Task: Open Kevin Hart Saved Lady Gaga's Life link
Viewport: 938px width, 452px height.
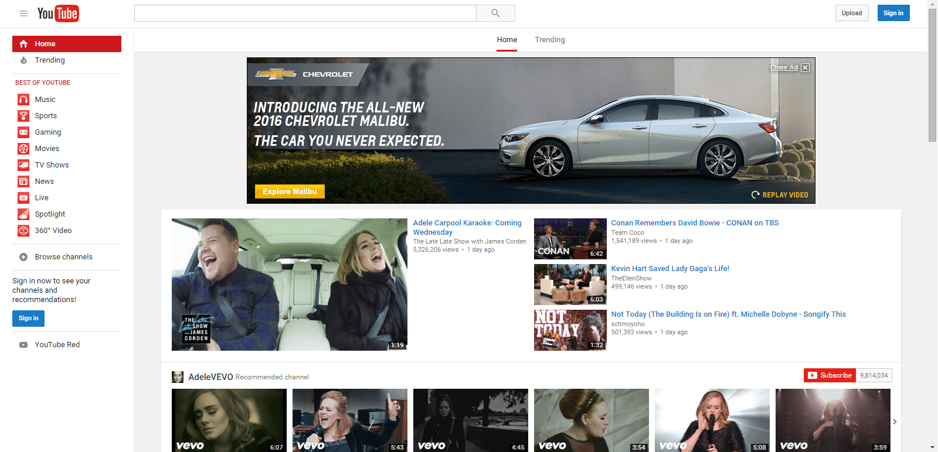Action: pyautogui.click(x=670, y=269)
